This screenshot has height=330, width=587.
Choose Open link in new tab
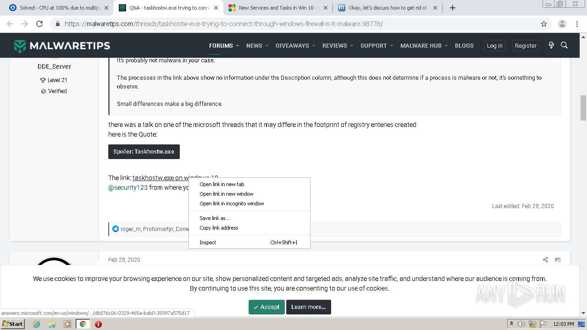tap(249, 184)
